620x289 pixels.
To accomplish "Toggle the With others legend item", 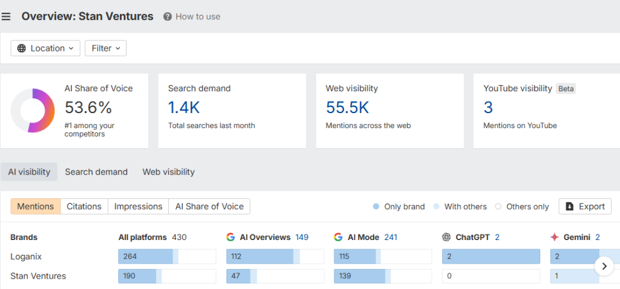I will 460,207.
